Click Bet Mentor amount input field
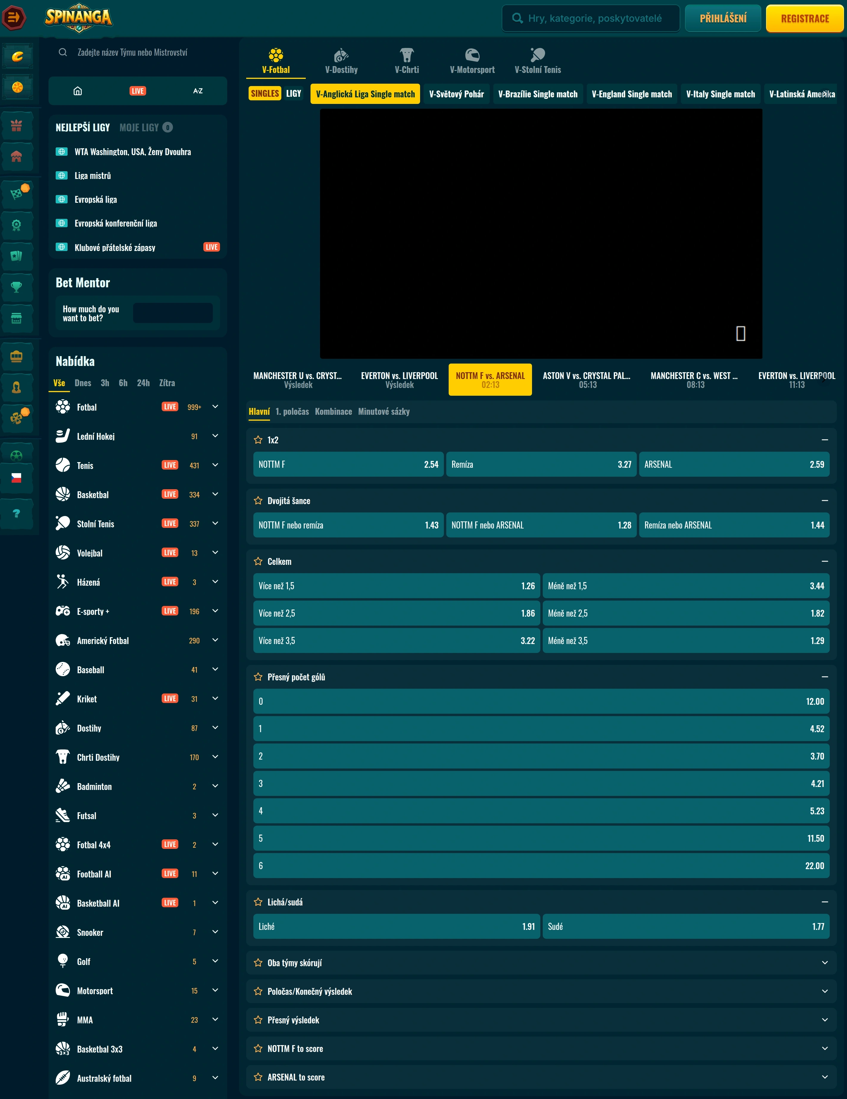The width and height of the screenshot is (847, 1099). pos(173,313)
